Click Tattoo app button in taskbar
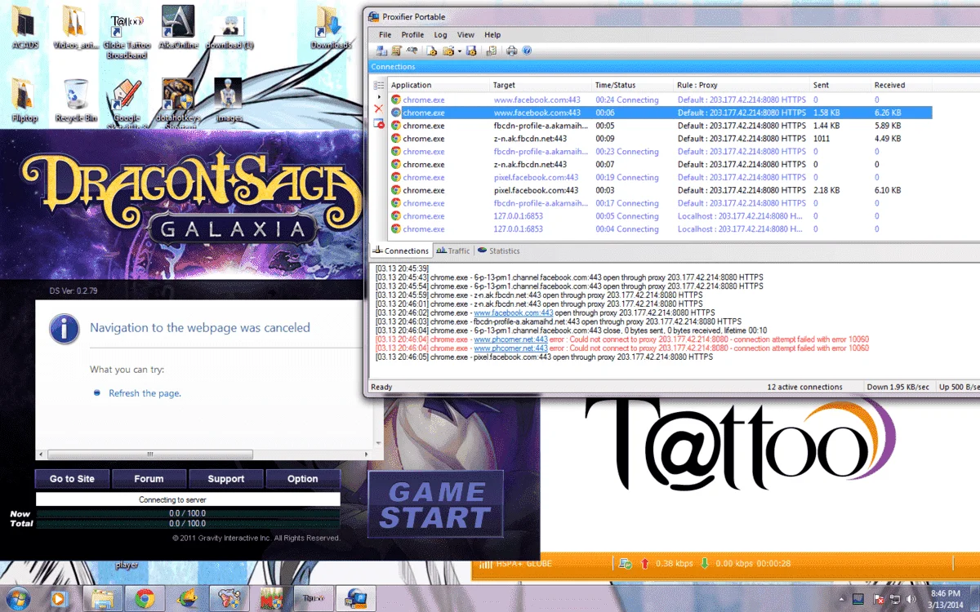980x612 pixels. (x=312, y=598)
